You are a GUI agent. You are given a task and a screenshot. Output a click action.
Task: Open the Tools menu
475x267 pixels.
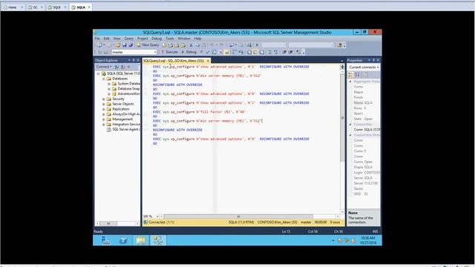[x=170, y=39]
